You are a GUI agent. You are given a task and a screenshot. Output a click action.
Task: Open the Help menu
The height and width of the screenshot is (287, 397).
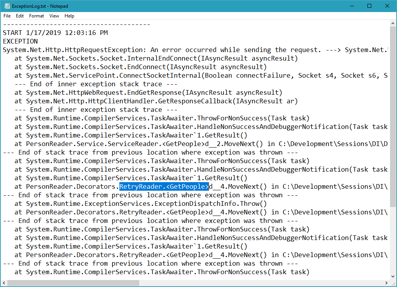click(69, 16)
